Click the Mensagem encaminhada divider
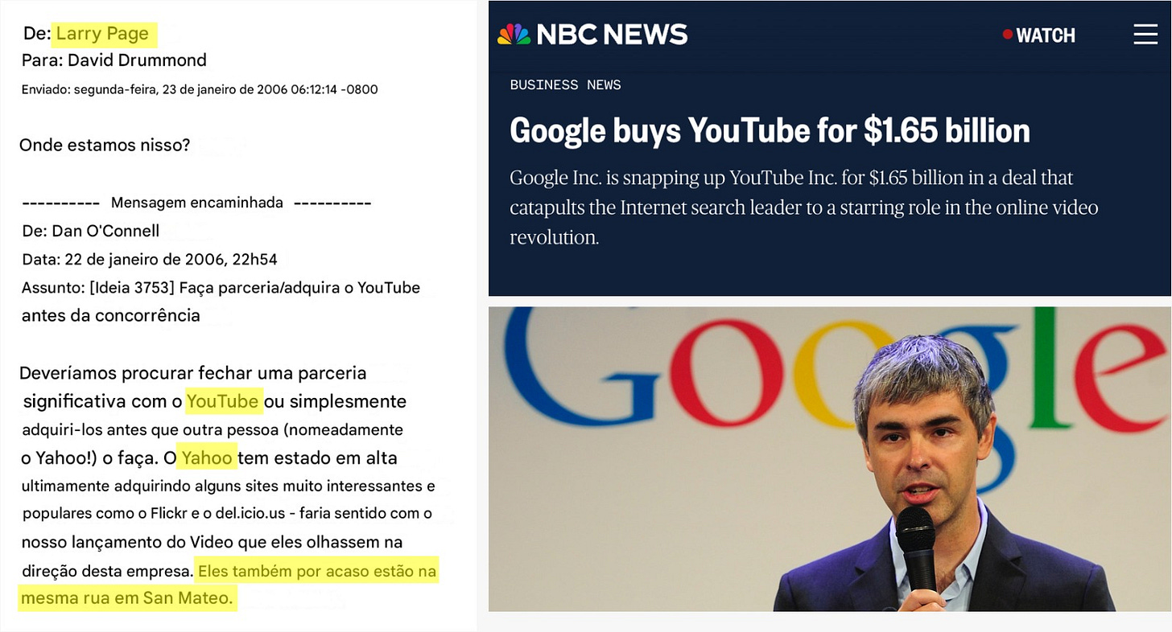The height and width of the screenshot is (632, 1172). (196, 203)
